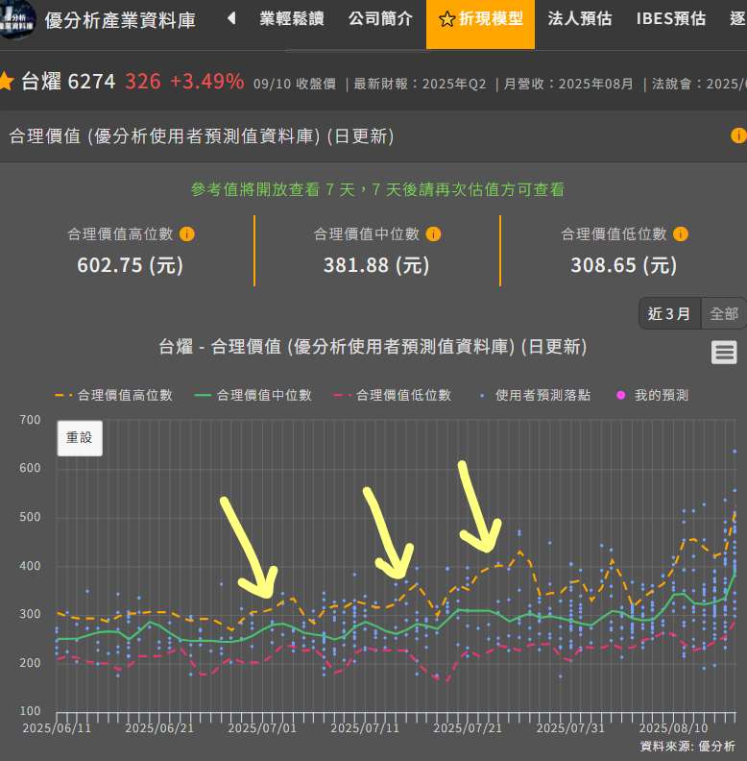Click the star icon on 折現模型 tab

click(446, 19)
